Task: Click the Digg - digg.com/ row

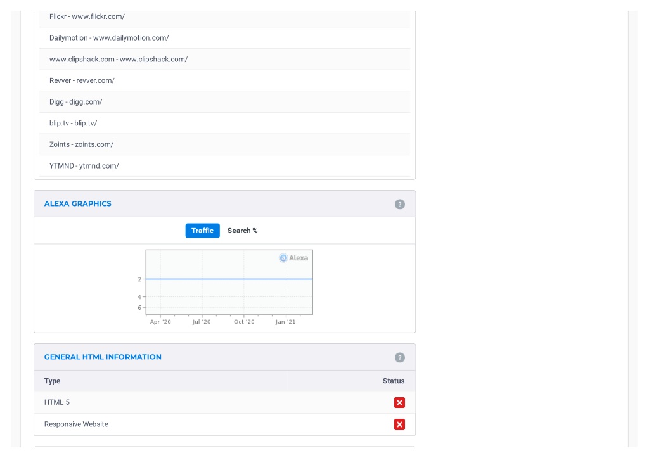Action: coord(225,102)
